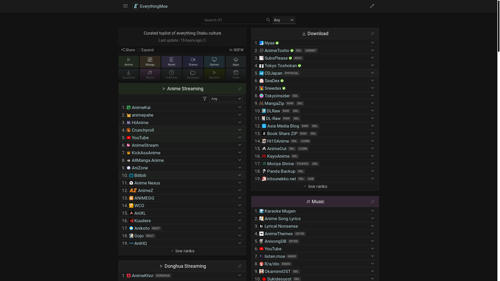This screenshot has height=281, width=500.
Task: Open the Anime Streaming filter Any dropdown
Action: tap(226, 99)
